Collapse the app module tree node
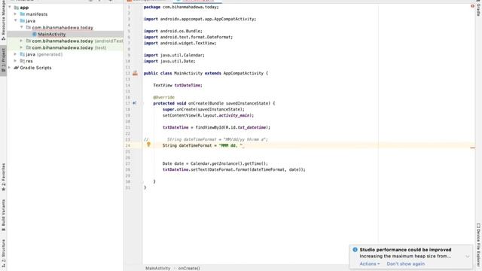This screenshot has width=482, height=271. [x=10, y=7]
